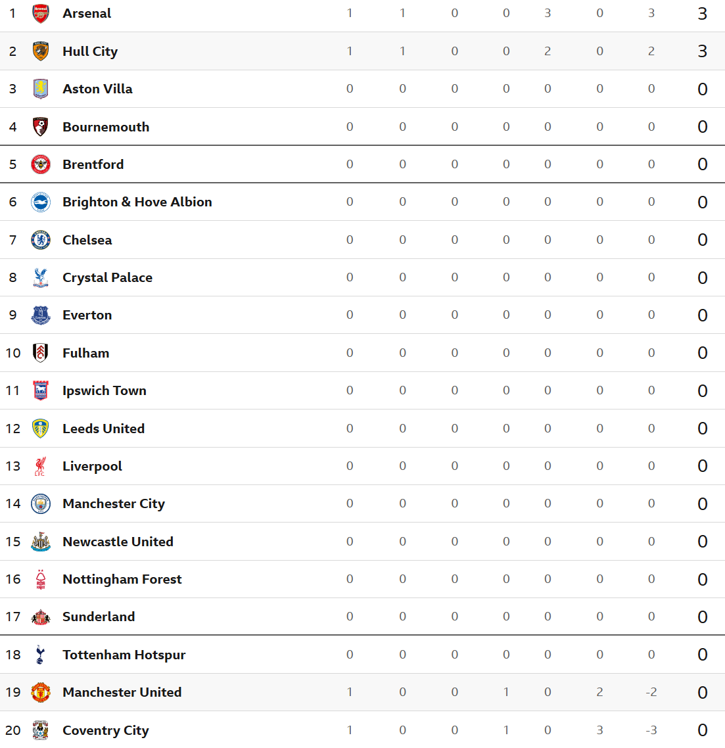The width and height of the screenshot is (725, 748).
Task: Open the Ipswich Town team link
Action: click(105, 390)
